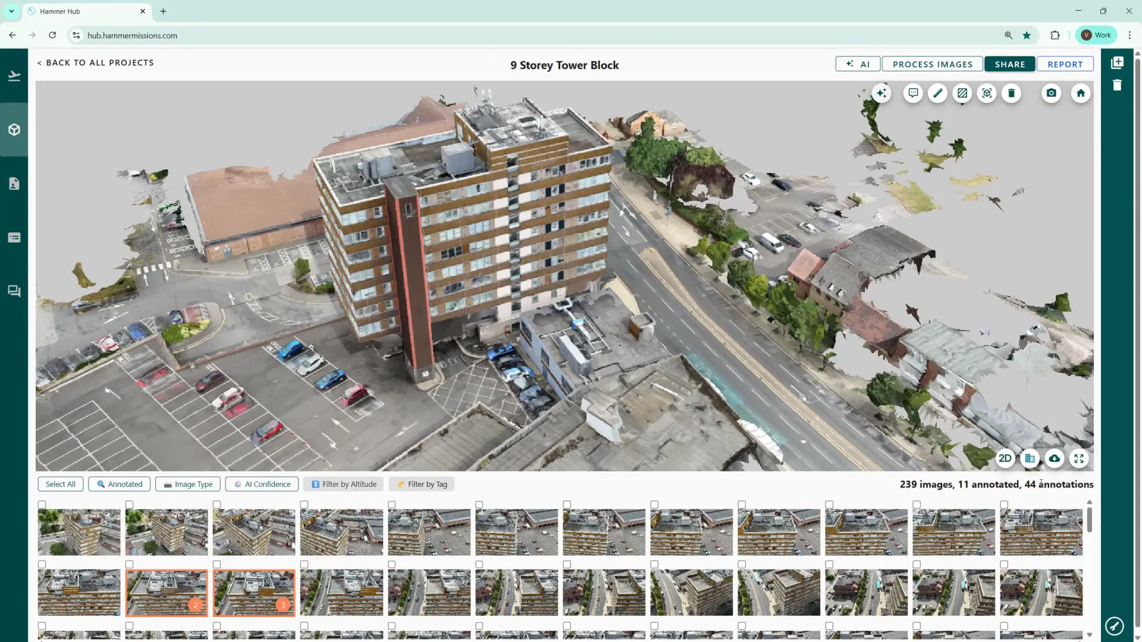Open the Image Type filter
This screenshot has height=642, width=1142.
point(188,484)
